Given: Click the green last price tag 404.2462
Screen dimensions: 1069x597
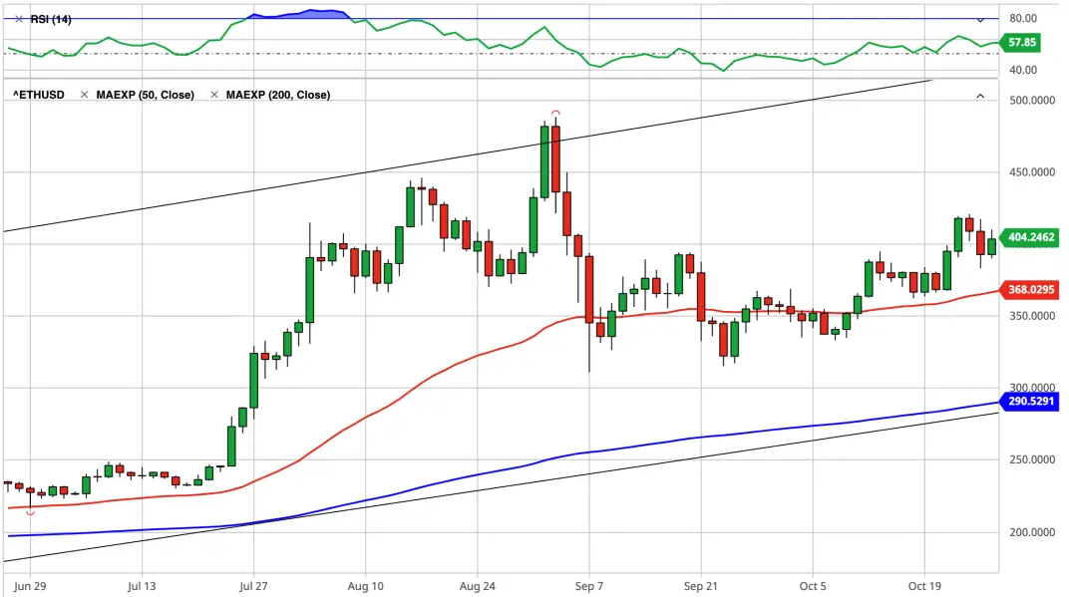Looking at the screenshot, I should pos(1030,237).
